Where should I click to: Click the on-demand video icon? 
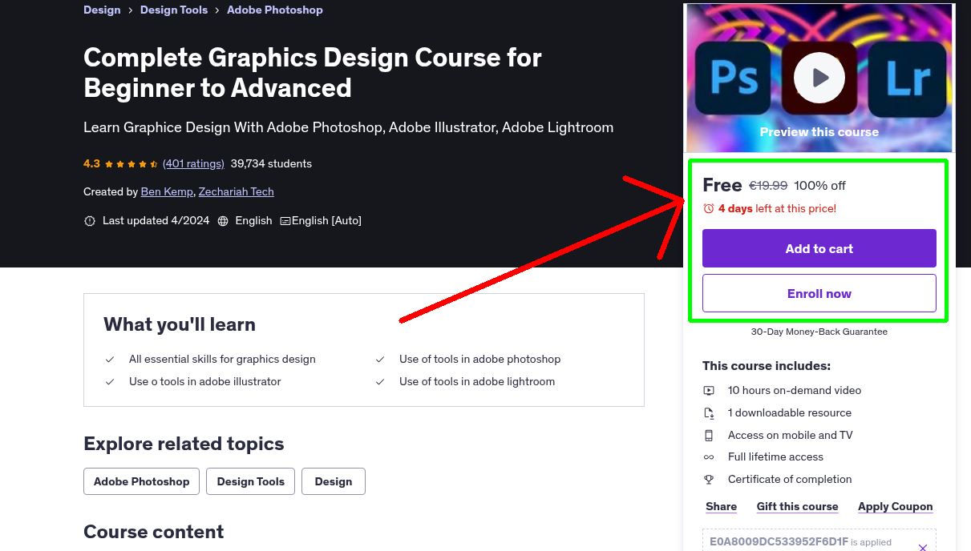coord(709,391)
